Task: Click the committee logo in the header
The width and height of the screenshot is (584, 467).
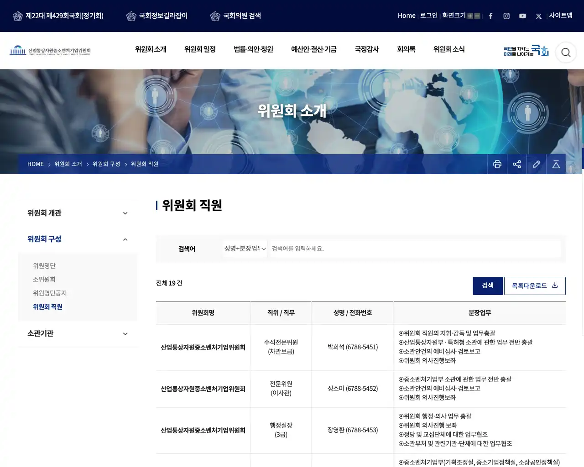Action: [50, 51]
